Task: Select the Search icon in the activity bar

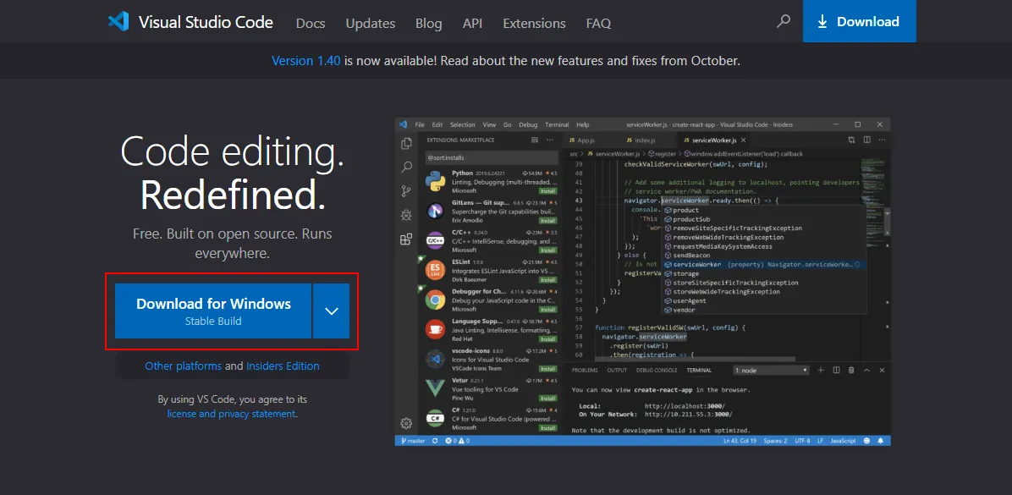Action: (407, 168)
